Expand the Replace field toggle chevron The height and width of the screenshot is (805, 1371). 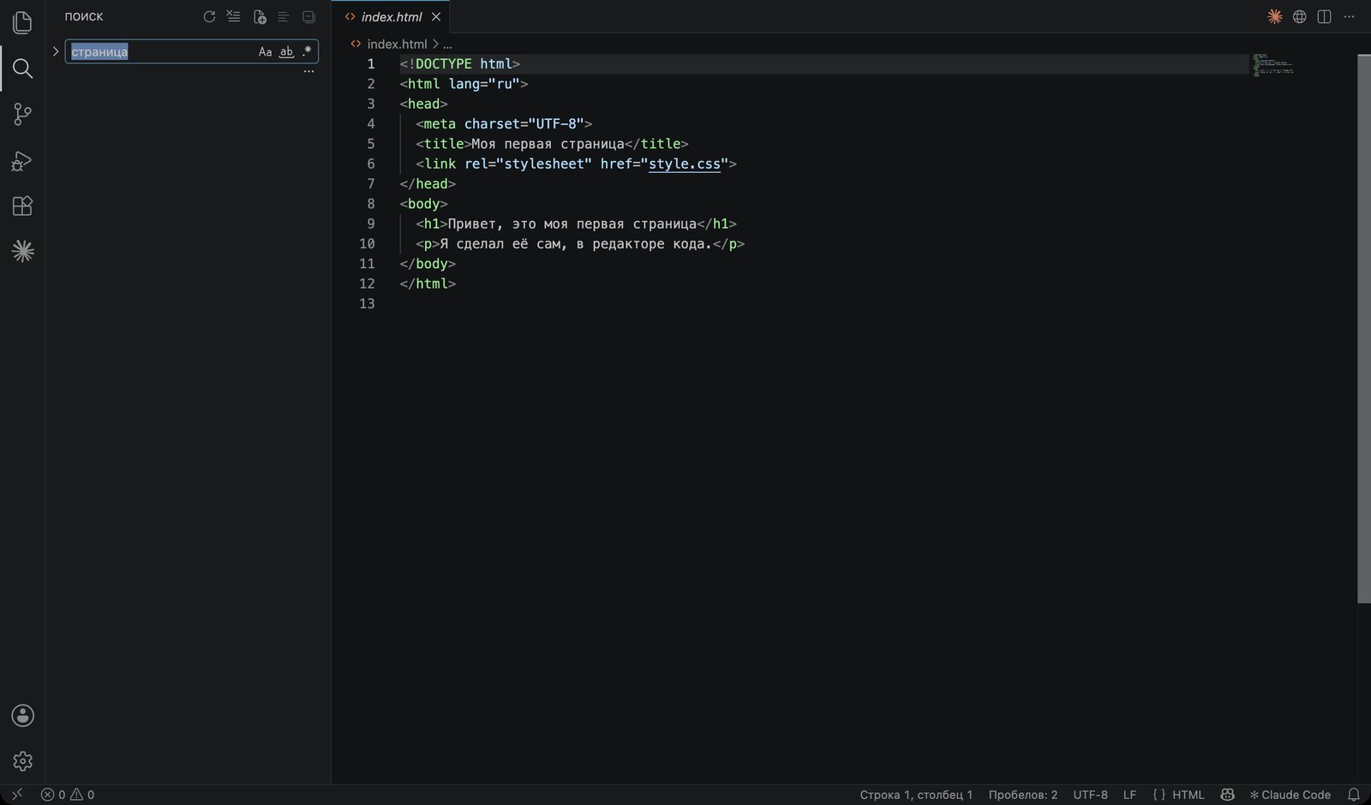pyautogui.click(x=56, y=51)
